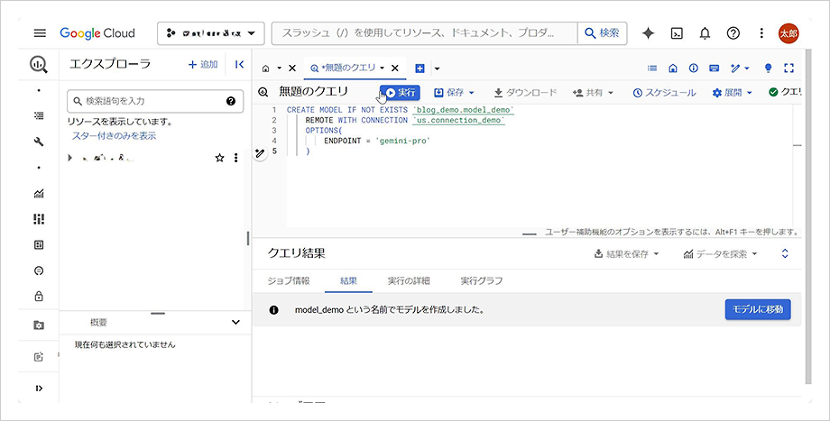Screen dimensions: 830x421
Task: Switch to 実行グラフ tab
Action: coord(481,281)
